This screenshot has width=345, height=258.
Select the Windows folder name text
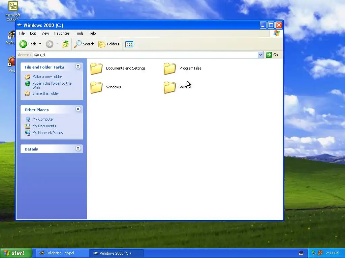(113, 87)
